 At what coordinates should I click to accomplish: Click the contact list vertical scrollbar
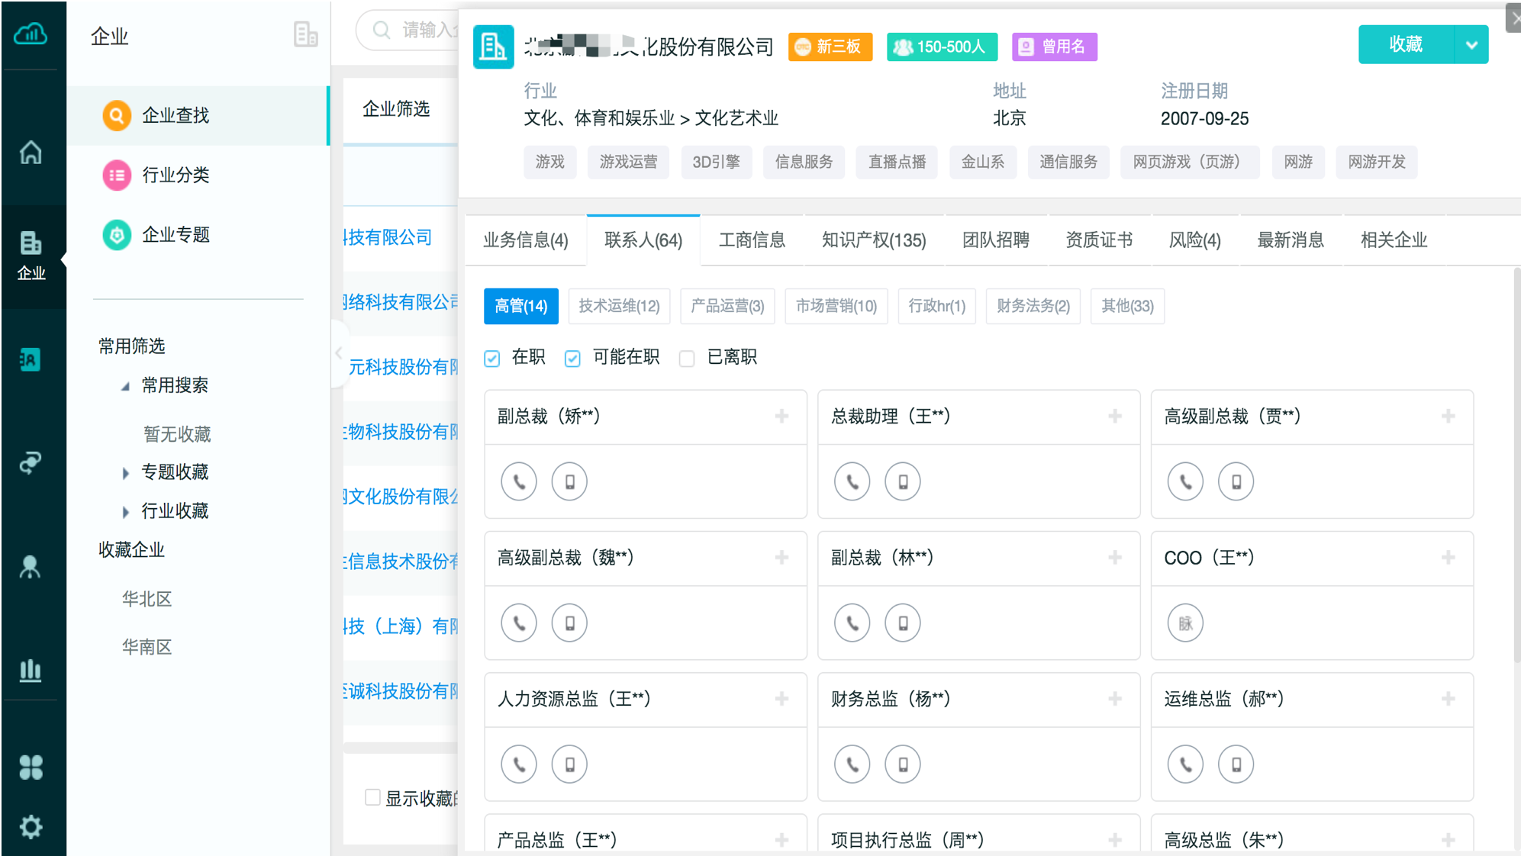1516,465
